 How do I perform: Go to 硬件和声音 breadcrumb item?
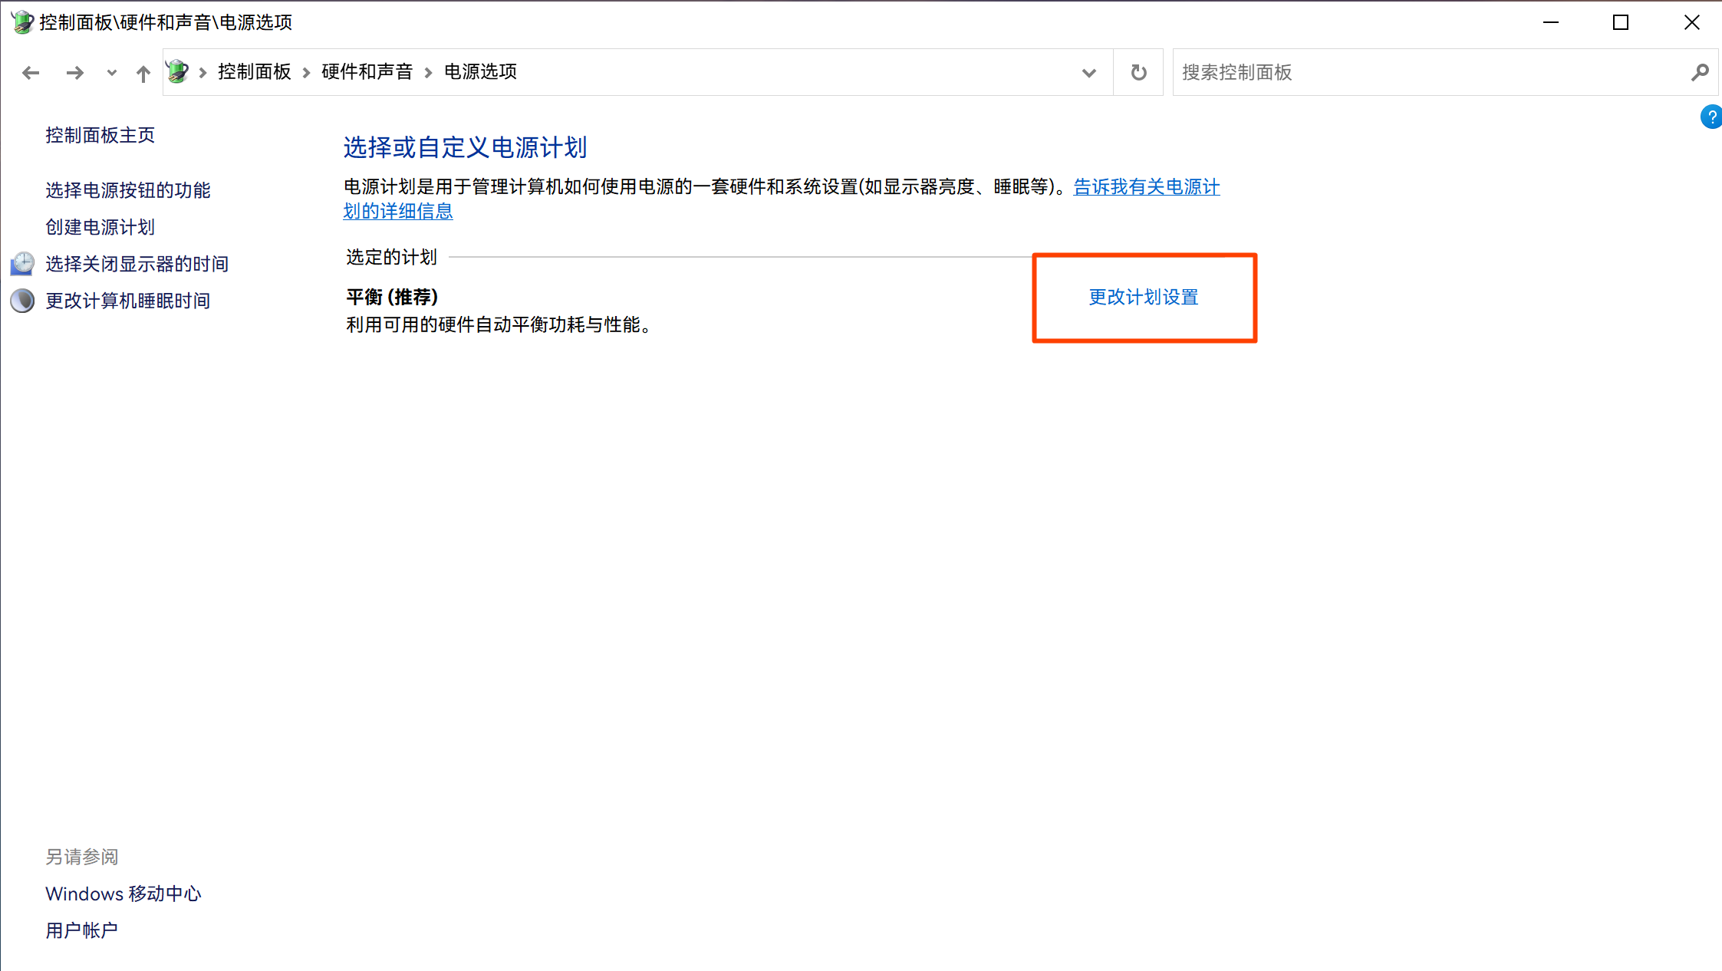click(x=367, y=72)
